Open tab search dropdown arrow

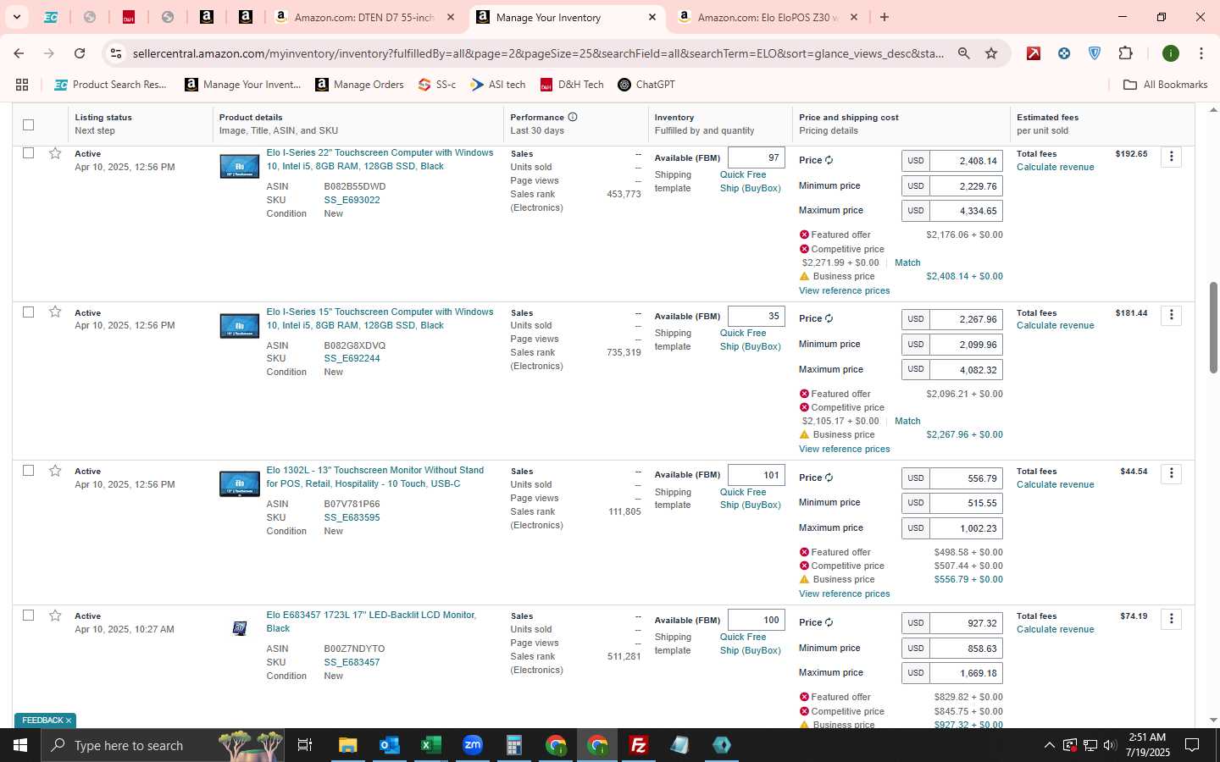pyautogui.click(x=16, y=17)
